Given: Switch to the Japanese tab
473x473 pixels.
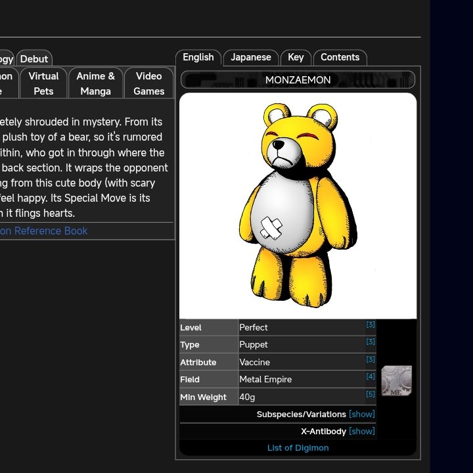Looking at the screenshot, I should point(251,57).
